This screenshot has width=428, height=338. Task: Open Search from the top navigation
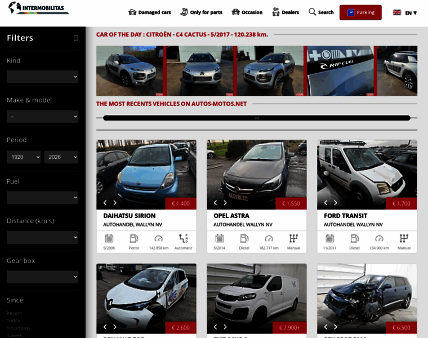(321, 12)
